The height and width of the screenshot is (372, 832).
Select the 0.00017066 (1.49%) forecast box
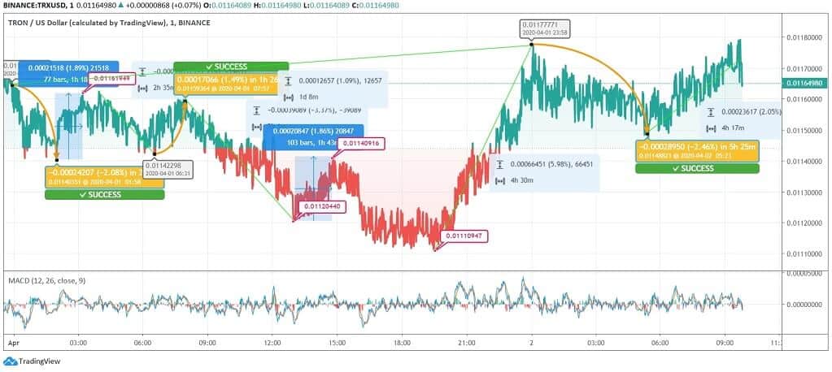click(227, 84)
